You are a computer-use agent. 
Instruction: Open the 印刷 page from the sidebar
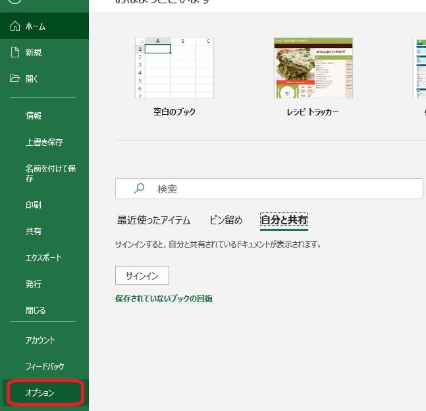point(34,205)
